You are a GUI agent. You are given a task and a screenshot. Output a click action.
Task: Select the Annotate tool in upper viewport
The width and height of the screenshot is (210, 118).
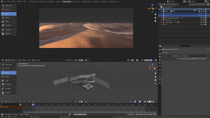[x=9, y=30]
